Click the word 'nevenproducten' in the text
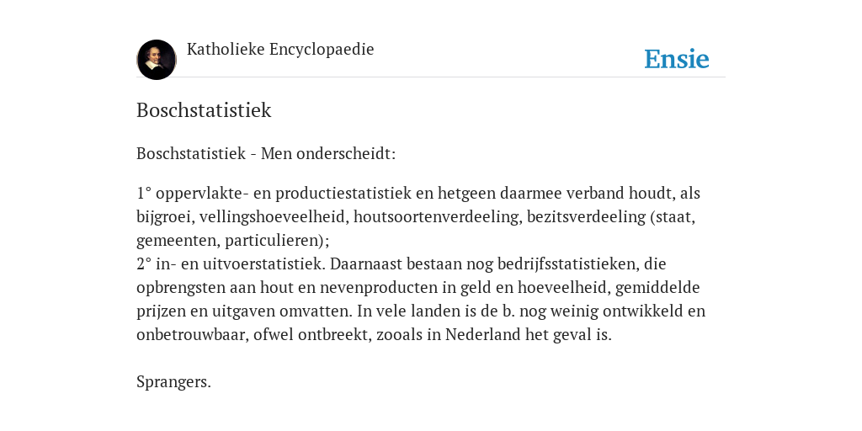862x431 pixels. 380,288
